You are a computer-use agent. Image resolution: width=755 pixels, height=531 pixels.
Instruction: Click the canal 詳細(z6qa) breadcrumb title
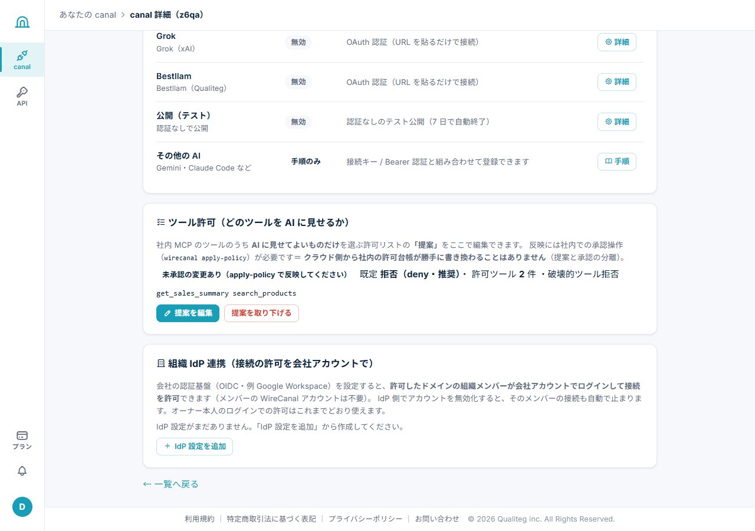coord(167,15)
